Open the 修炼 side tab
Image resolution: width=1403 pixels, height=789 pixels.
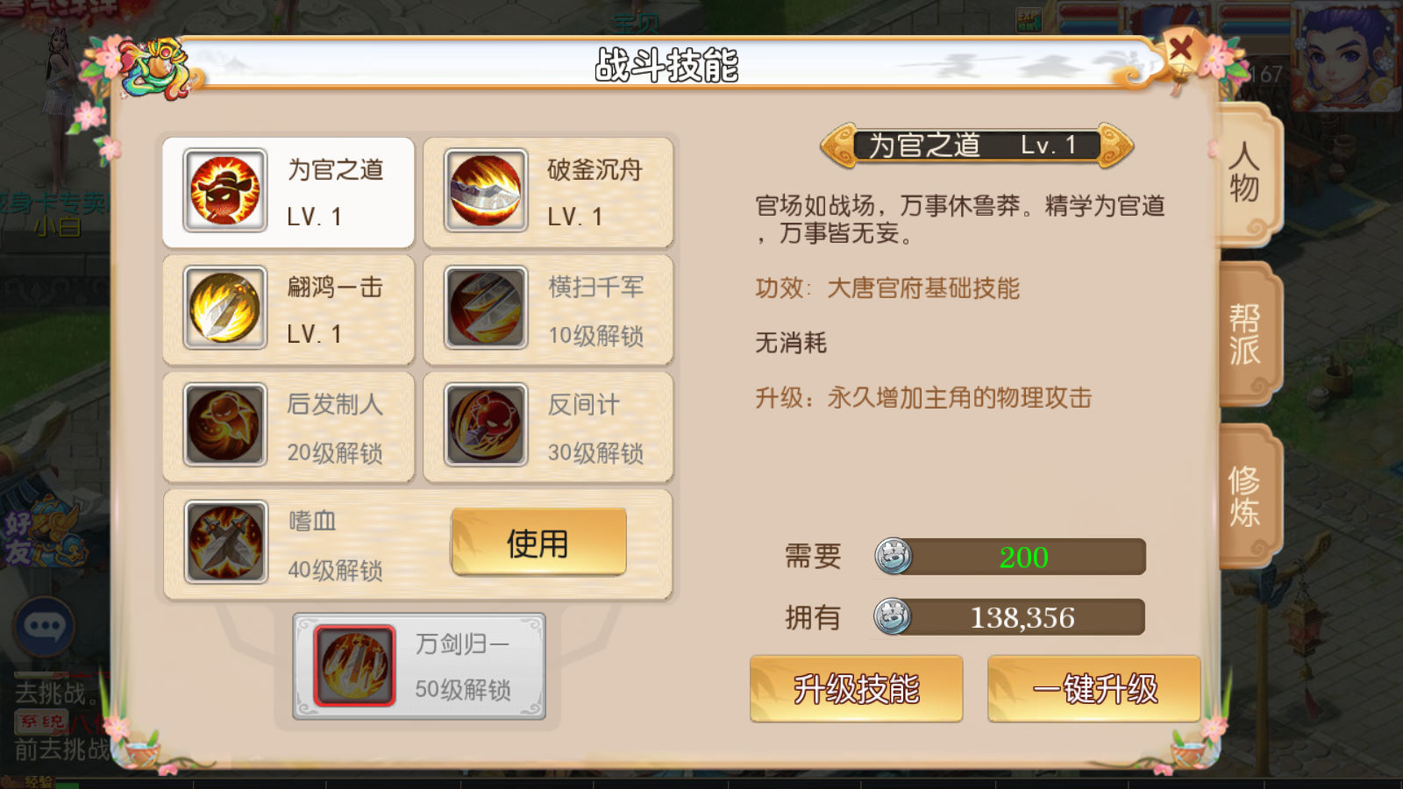(x=1247, y=496)
